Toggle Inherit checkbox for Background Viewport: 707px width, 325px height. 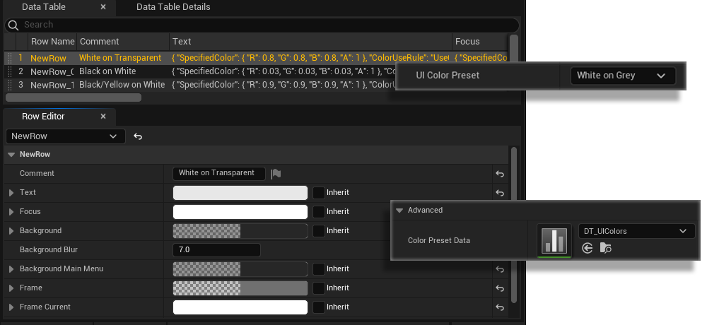click(x=319, y=231)
